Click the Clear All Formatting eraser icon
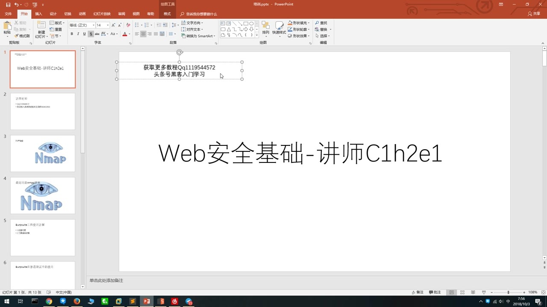 click(x=128, y=25)
